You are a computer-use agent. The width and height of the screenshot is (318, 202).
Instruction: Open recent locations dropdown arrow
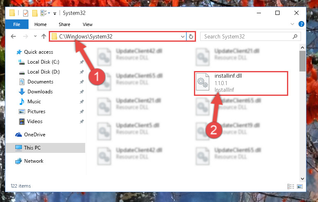(x=35, y=36)
